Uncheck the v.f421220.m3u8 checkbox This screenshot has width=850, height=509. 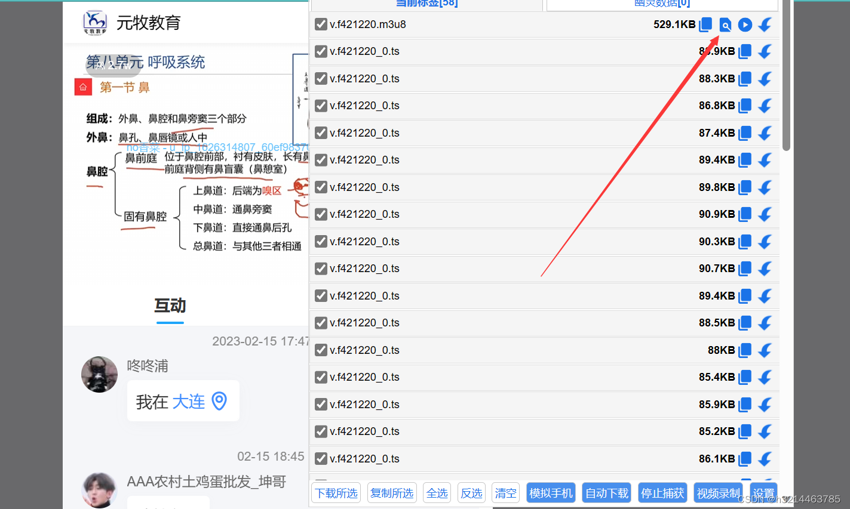(320, 25)
